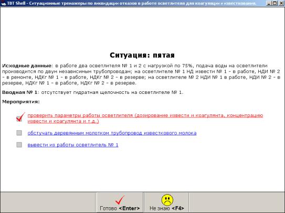Viewport: 285px width, 213px height.
Task: Click the bold 'Исходные данные' label
Action: 27,66
